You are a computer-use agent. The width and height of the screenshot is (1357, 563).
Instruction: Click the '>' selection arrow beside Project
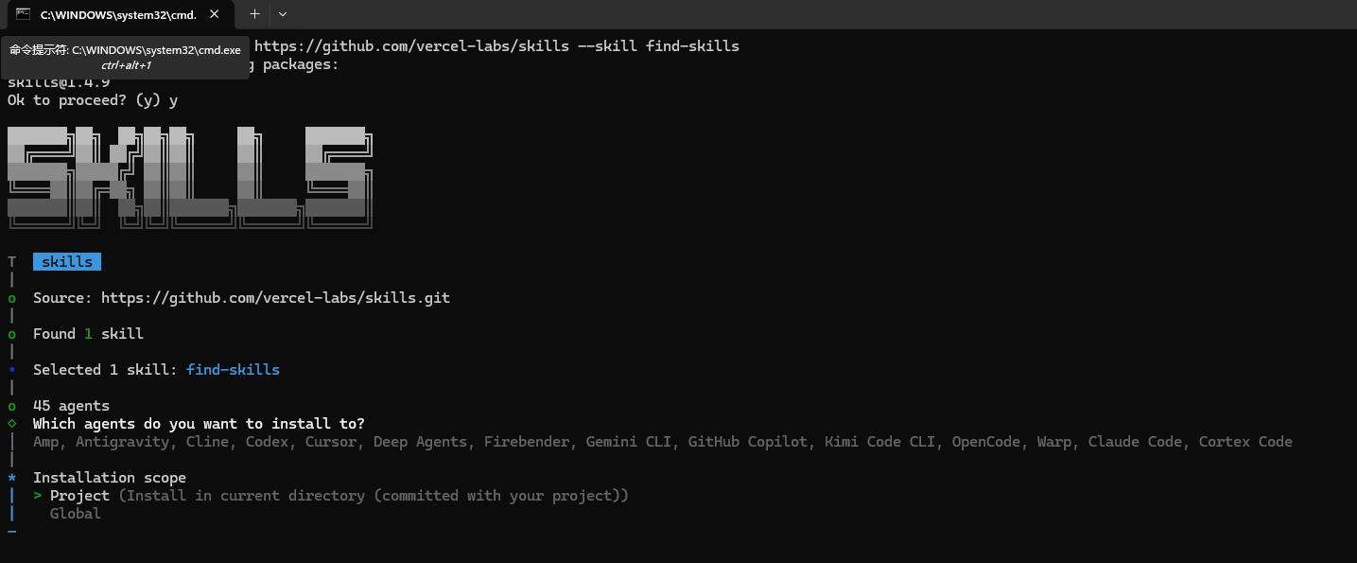click(x=38, y=496)
